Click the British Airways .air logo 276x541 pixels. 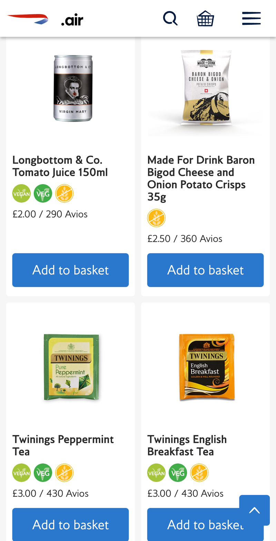[x=45, y=19]
